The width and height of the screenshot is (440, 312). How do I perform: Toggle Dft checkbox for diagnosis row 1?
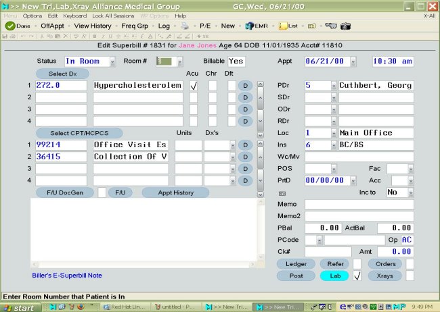[x=232, y=86]
